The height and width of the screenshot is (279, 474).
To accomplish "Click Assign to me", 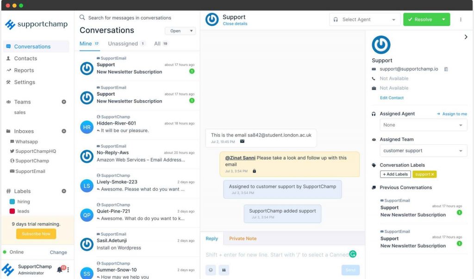I will 452,114.
